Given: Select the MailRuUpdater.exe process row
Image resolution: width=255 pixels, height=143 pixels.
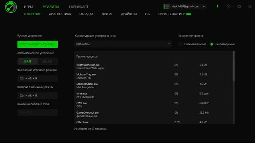Looking at the screenshot, I should click(x=153, y=86).
